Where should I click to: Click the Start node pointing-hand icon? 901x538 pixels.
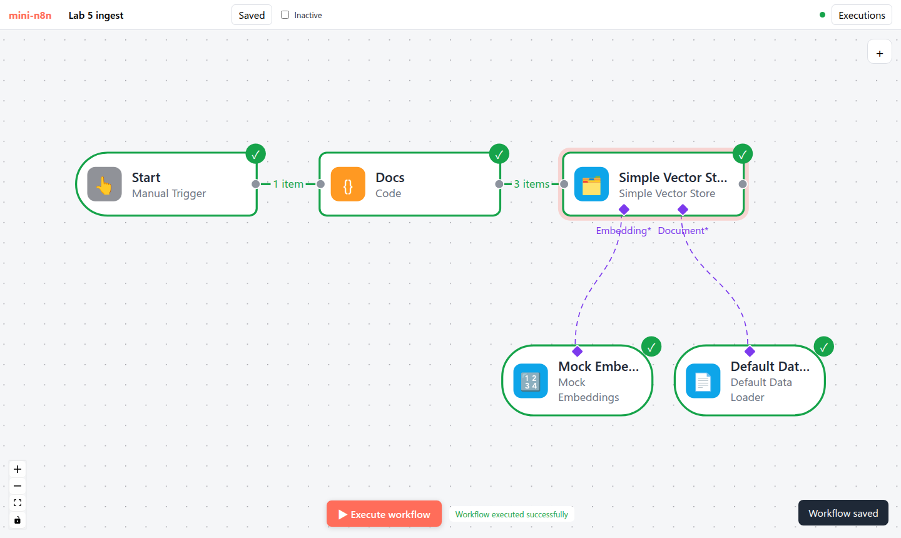pos(104,184)
